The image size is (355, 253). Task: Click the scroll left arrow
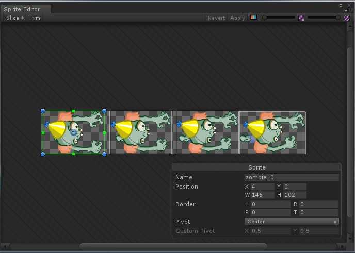(x=5, y=246)
